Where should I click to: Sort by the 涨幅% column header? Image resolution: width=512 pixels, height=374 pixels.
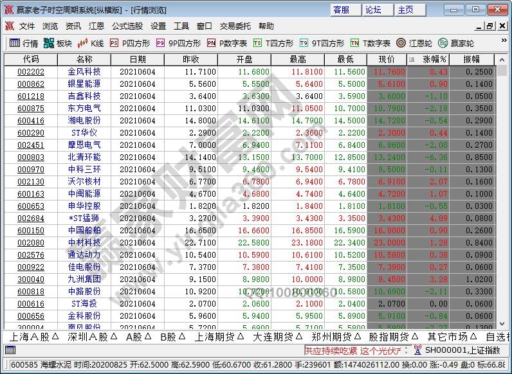coord(434,59)
